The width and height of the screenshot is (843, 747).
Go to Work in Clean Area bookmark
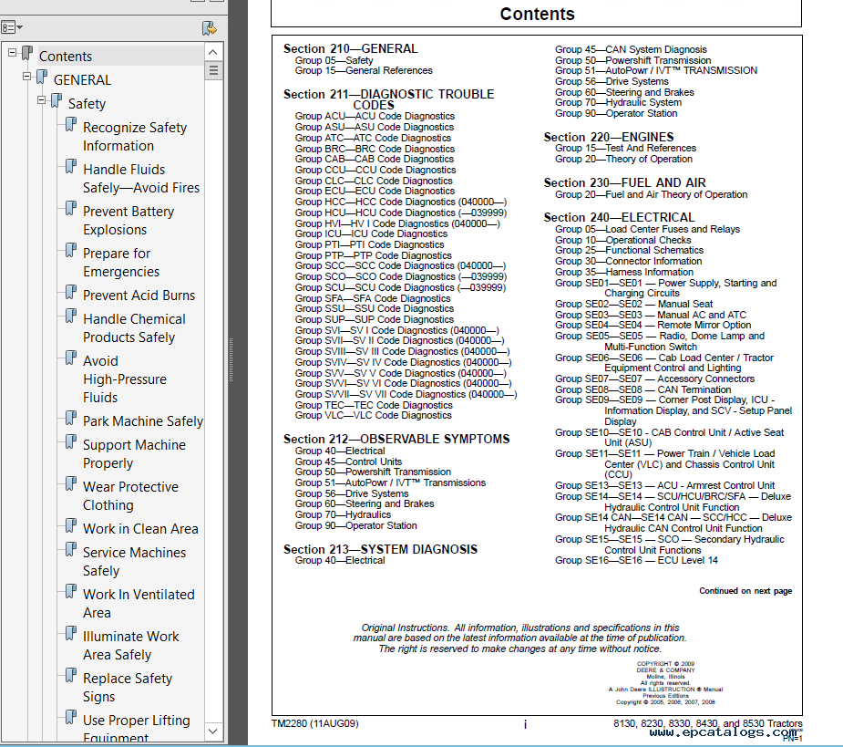point(140,529)
